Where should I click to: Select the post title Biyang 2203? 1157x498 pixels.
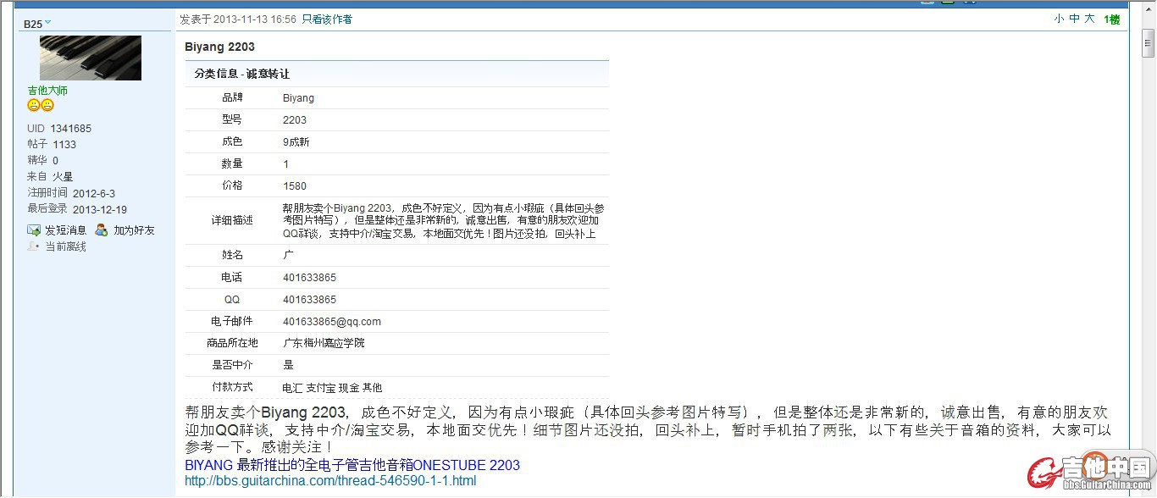tap(219, 47)
